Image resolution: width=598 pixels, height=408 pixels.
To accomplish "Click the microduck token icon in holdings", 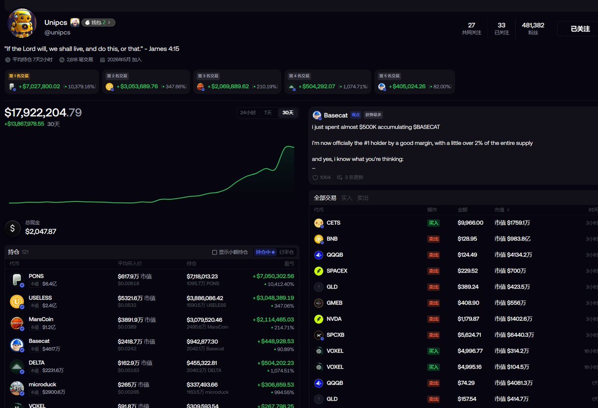I will point(17,388).
